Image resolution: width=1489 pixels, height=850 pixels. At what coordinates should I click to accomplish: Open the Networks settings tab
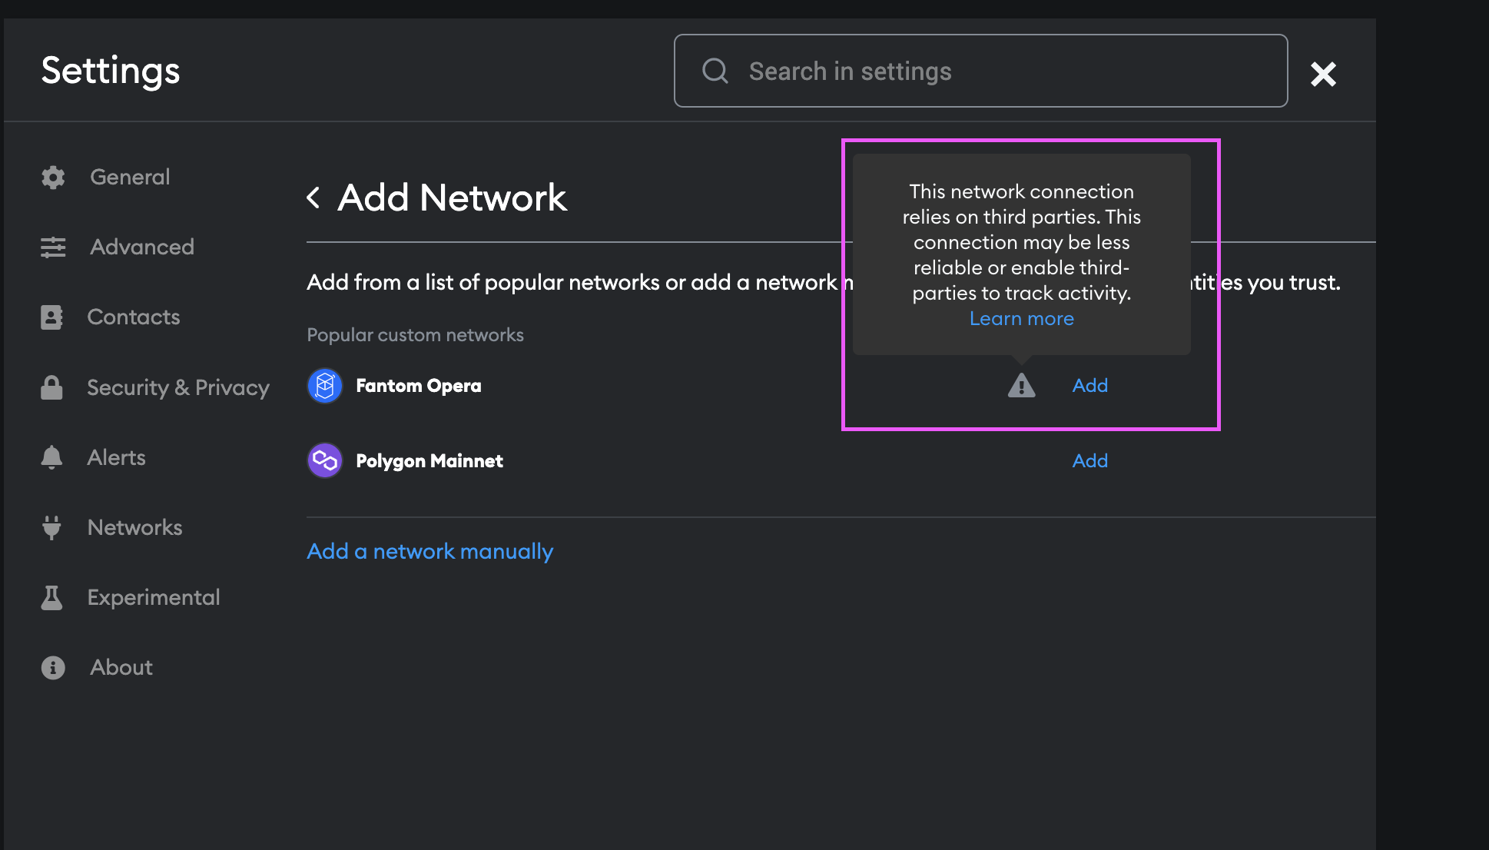tap(134, 528)
